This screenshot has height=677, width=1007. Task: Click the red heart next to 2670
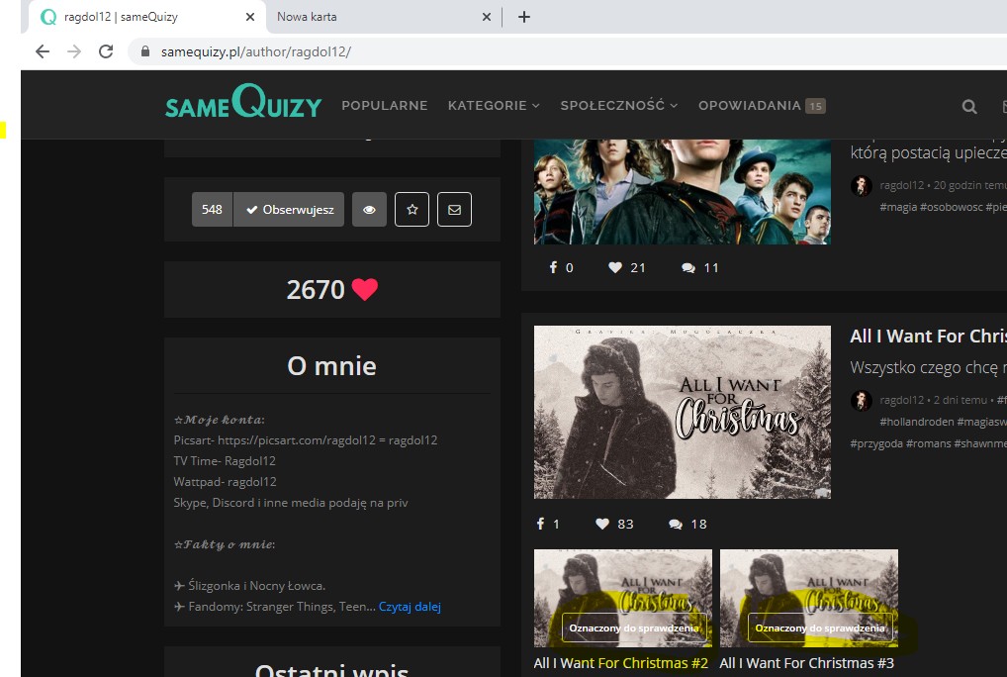tap(365, 290)
